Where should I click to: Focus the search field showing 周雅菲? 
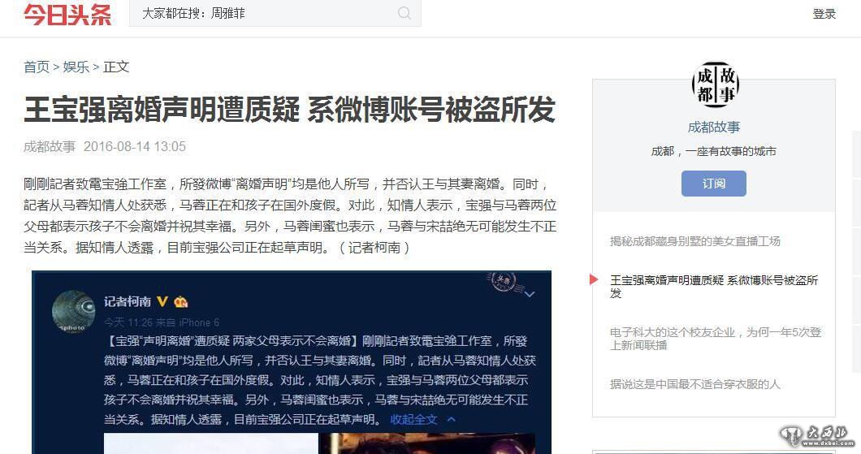(x=275, y=13)
